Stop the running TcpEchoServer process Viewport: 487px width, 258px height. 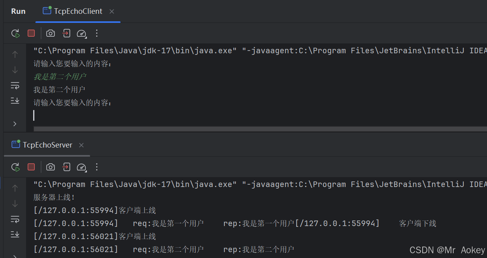pyautogui.click(x=31, y=167)
